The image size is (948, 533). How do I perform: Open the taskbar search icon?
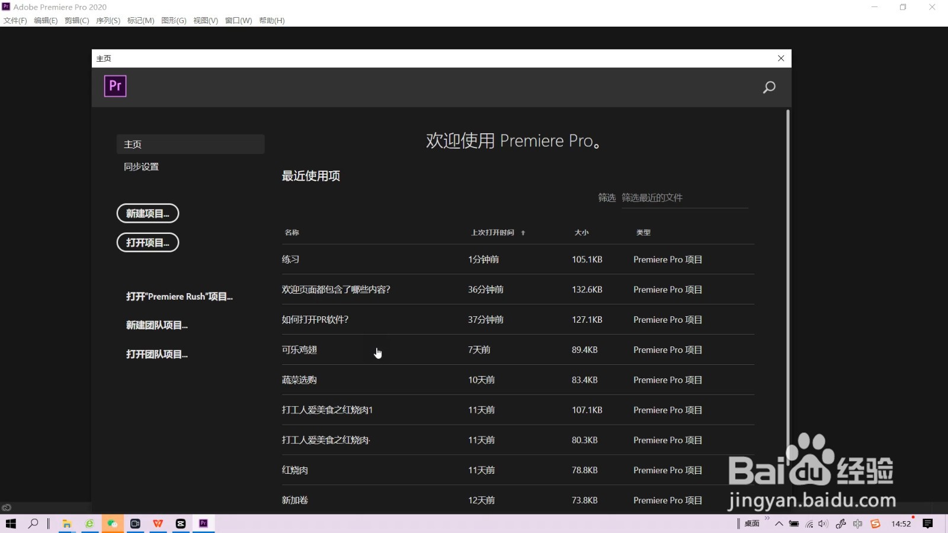pyautogui.click(x=33, y=524)
